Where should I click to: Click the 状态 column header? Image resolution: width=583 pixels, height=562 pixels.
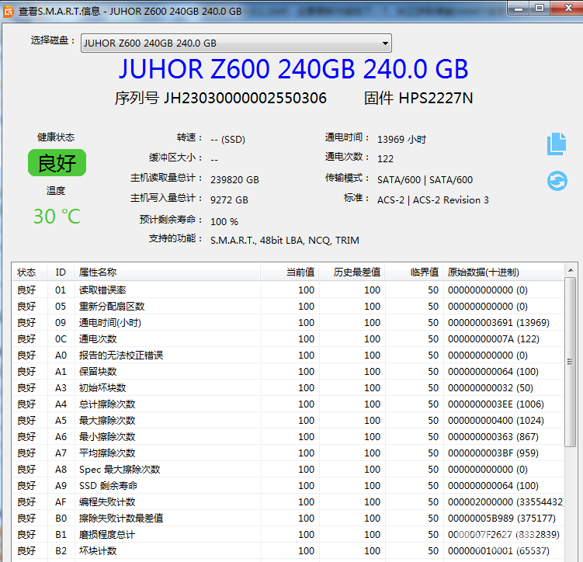(27, 272)
